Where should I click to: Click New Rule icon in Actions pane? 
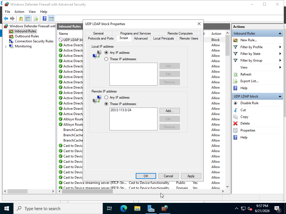235,40
